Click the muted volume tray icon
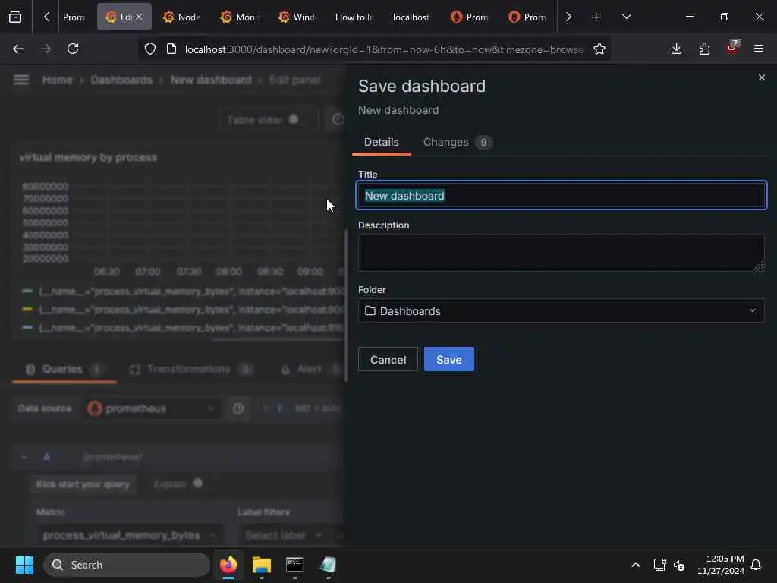 coord(679,565)
